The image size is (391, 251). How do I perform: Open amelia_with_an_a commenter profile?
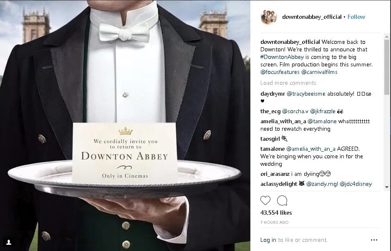[x=283, y=122]
